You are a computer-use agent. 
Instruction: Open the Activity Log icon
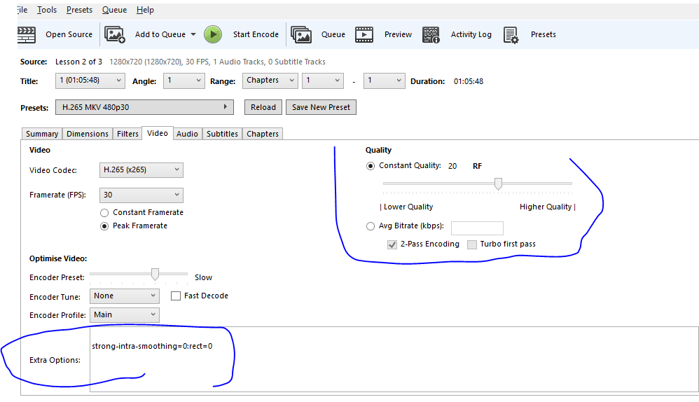(431, 34)
